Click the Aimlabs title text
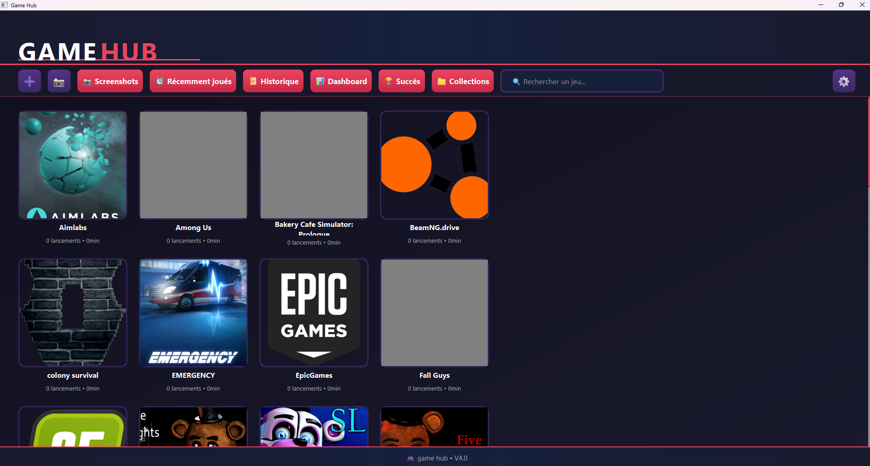870x466 pixels. (x=73, y=228)
